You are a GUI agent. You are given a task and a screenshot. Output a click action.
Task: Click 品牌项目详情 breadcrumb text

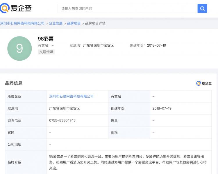point(95,23)
